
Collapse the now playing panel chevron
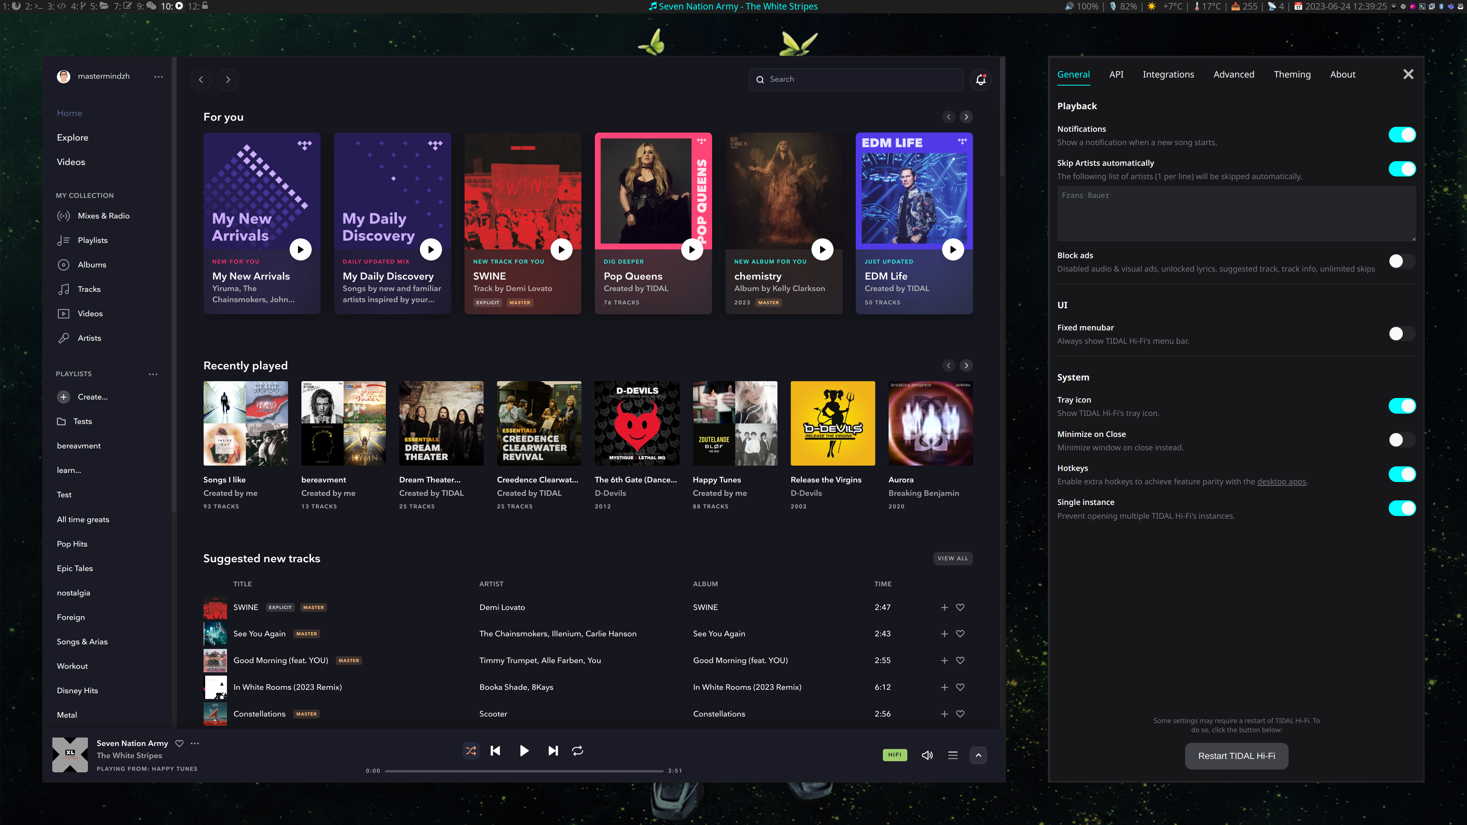pos(978,755)
